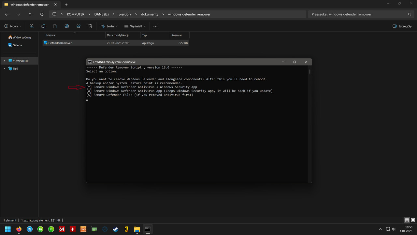417x235 pixels.
Task: Open the Nowy new item dropdown
Action: (x=13, y=26)
